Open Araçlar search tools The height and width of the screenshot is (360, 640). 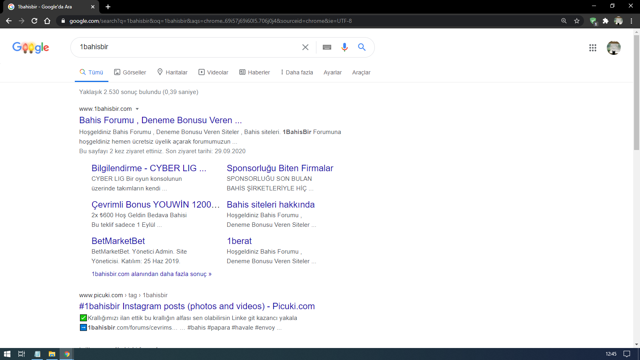[x=361, y=72]
